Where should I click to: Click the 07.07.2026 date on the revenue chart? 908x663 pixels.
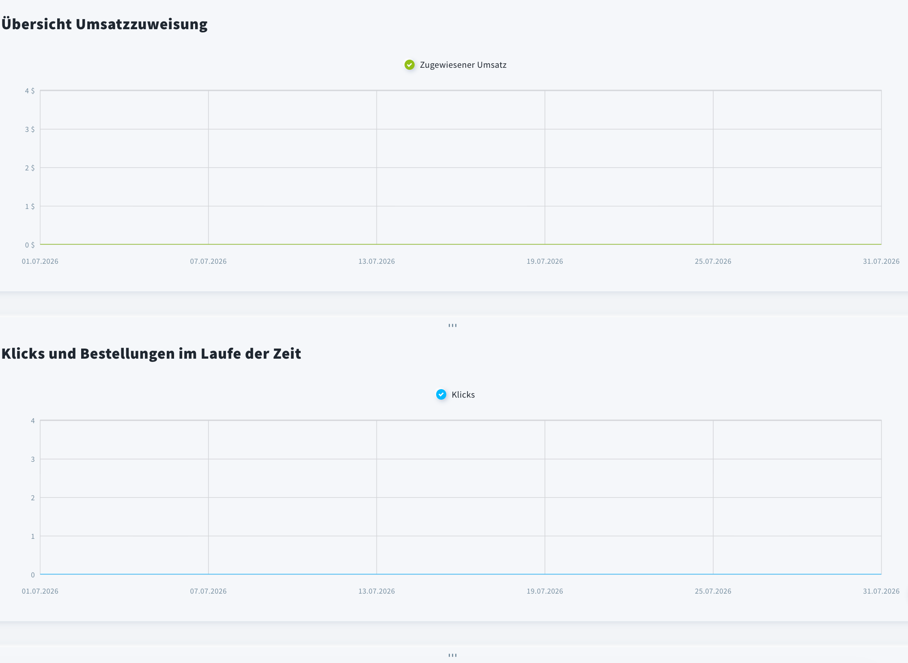(208, 261)
